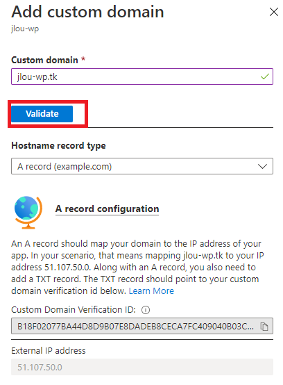Copy the Custom Domain Verification ID

pyautogui.click(x=264, y=327)
